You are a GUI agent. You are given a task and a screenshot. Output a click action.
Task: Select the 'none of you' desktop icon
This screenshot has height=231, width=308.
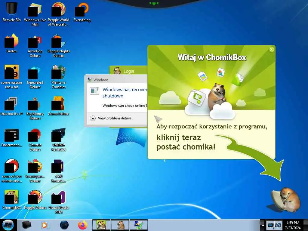(12, 171)
